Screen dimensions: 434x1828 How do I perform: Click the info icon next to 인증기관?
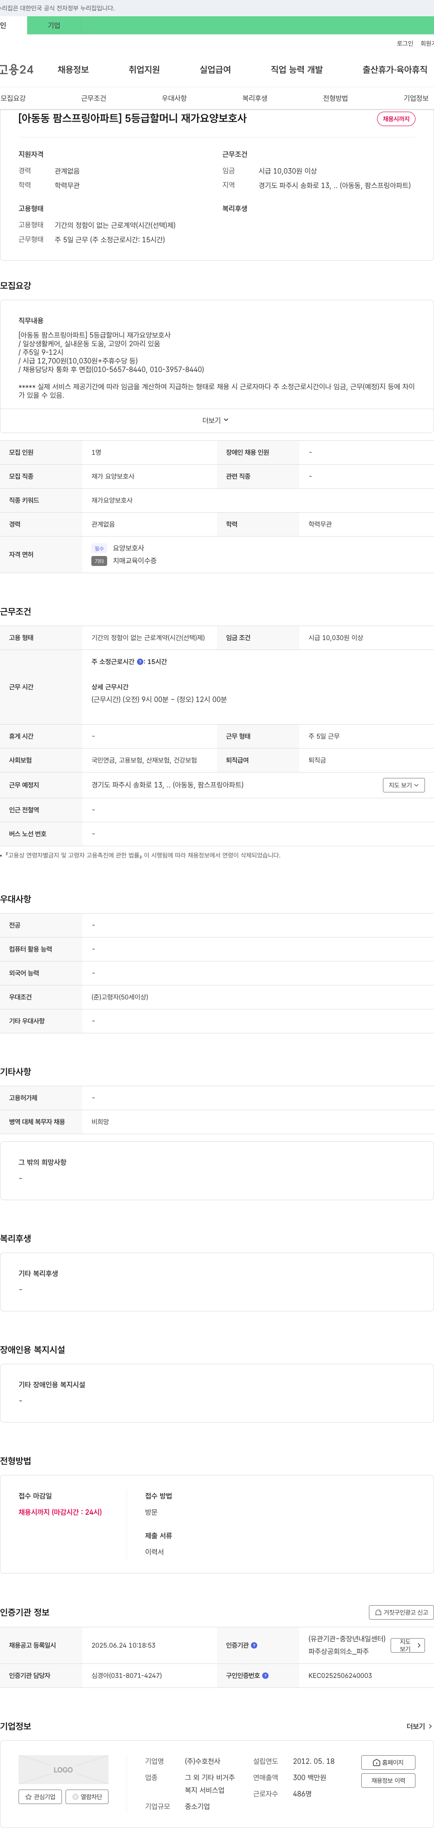pyautogui.click(x=254, y=1645)
